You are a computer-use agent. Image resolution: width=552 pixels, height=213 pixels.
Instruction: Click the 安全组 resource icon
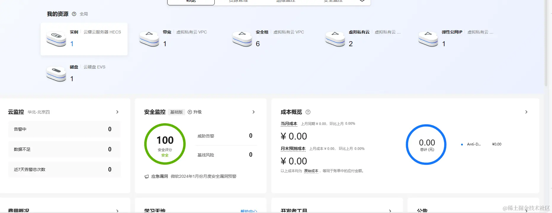[242, 39]
